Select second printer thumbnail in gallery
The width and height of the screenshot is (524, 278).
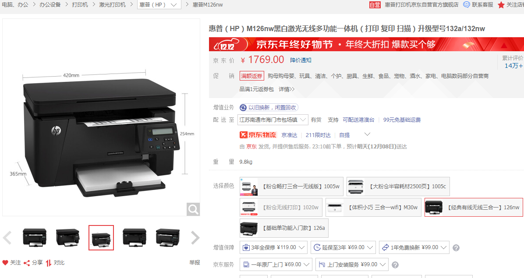coord(68,238)
